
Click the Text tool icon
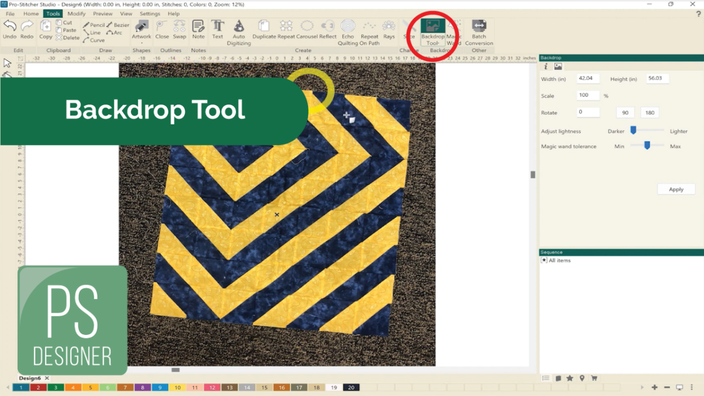[218, 26]
